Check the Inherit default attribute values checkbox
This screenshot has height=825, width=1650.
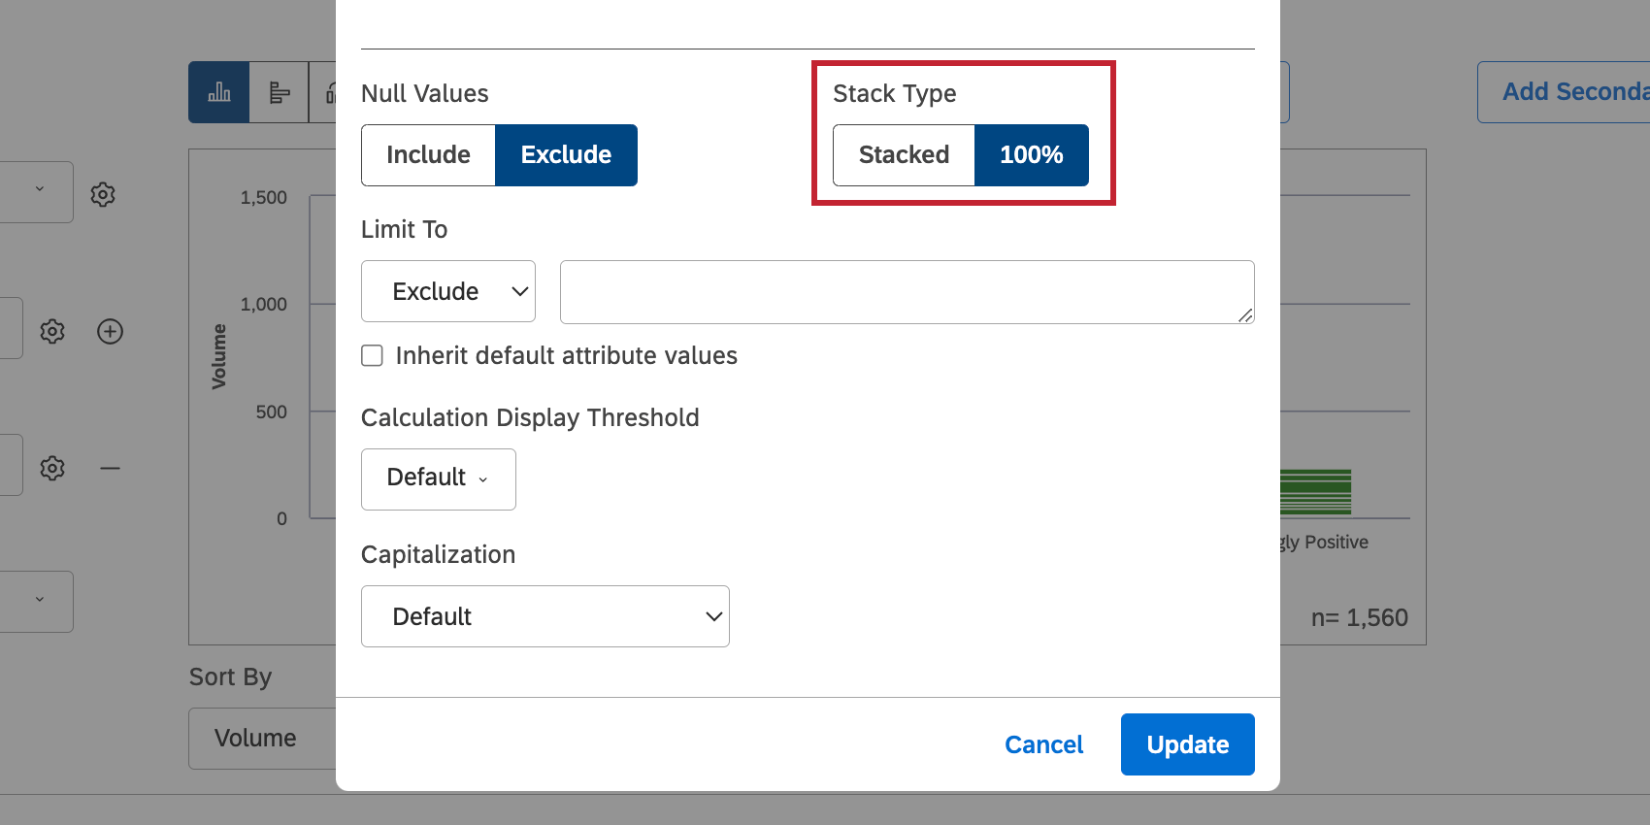pyautogui.click(x=372, y=355)
